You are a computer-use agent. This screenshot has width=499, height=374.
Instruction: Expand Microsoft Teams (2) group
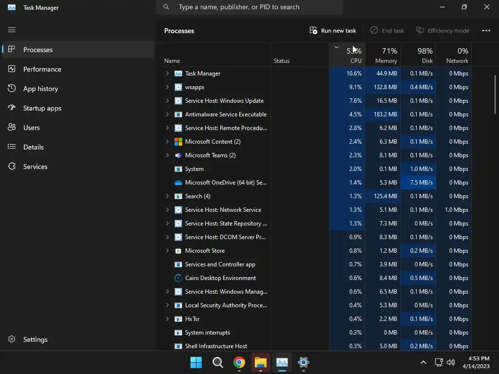pos(168,155)
